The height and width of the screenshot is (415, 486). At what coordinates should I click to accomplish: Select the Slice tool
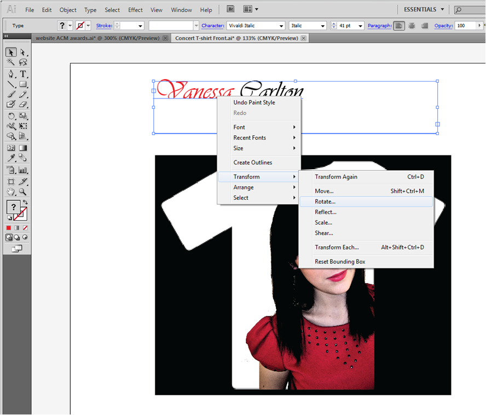23,182
